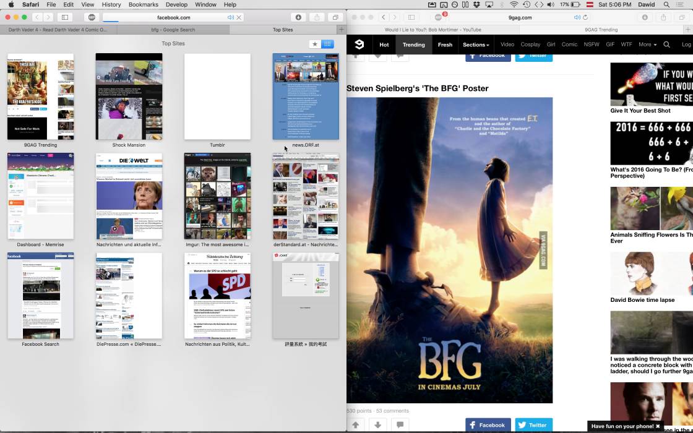Open the BFG poster image
The height and width of the screenshot is (433, 693).
[x=449, y=250]
